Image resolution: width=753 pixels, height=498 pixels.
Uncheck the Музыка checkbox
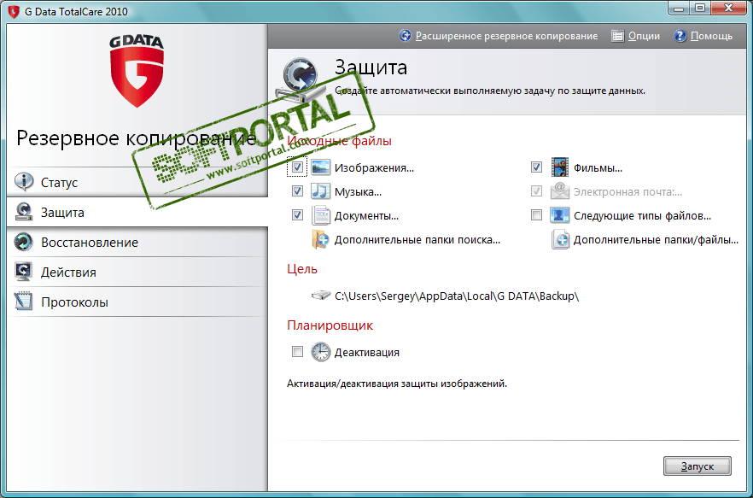297,191
